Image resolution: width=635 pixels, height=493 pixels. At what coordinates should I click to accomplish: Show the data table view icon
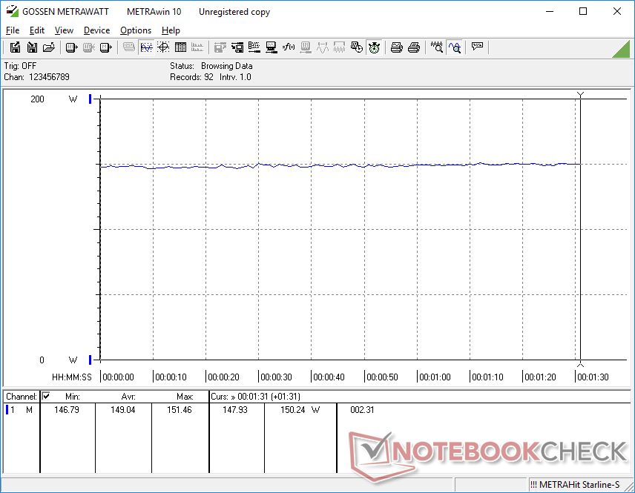tap(180, 47)
